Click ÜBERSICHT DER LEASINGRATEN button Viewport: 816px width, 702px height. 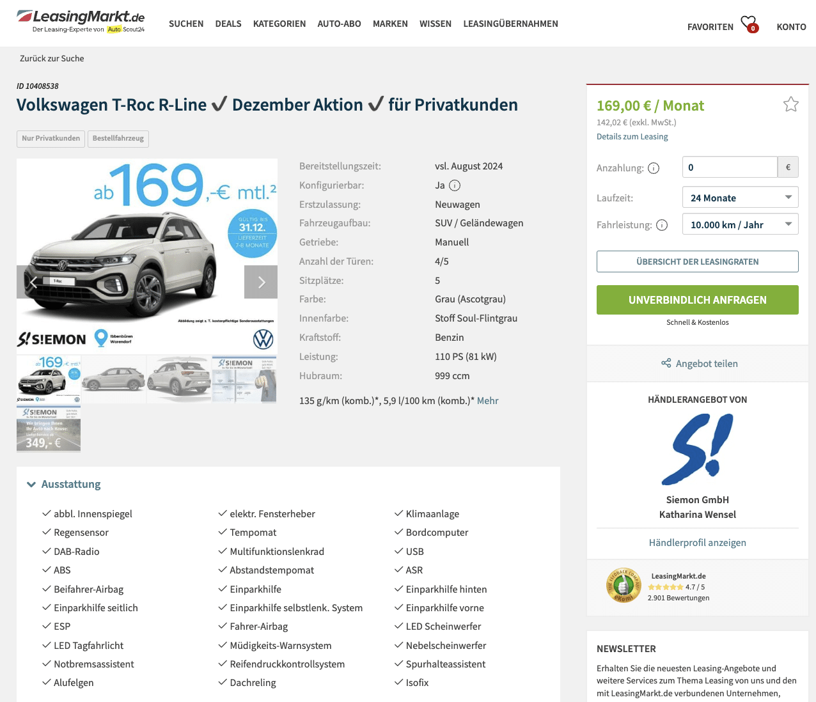pos(698,261)
